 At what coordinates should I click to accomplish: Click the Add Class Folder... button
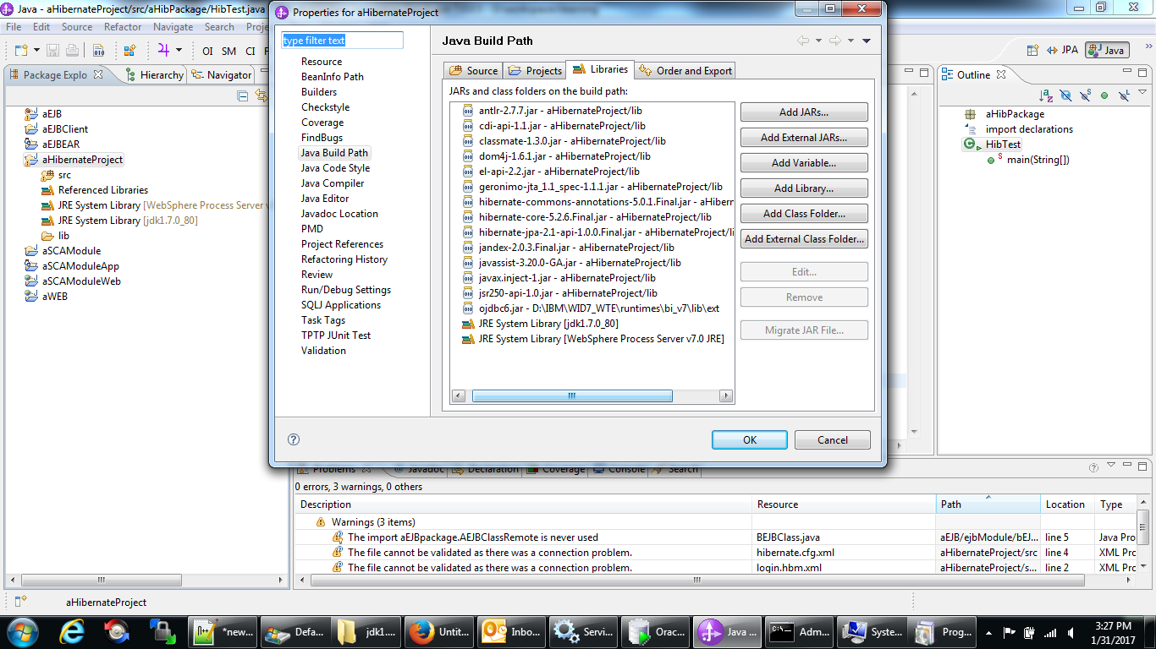(804, 213)
